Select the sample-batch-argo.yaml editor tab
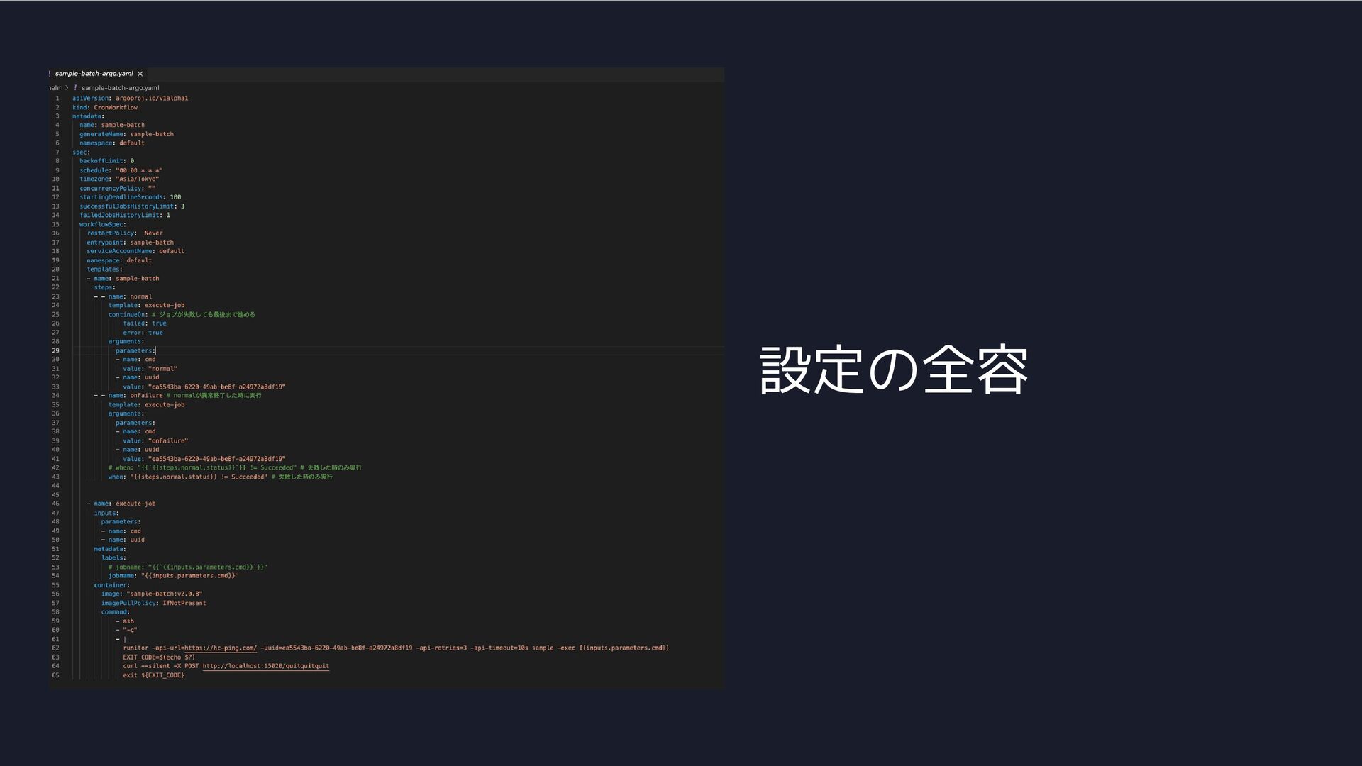This screenshot has width=1362, height=766. click(x=94, y=74)
